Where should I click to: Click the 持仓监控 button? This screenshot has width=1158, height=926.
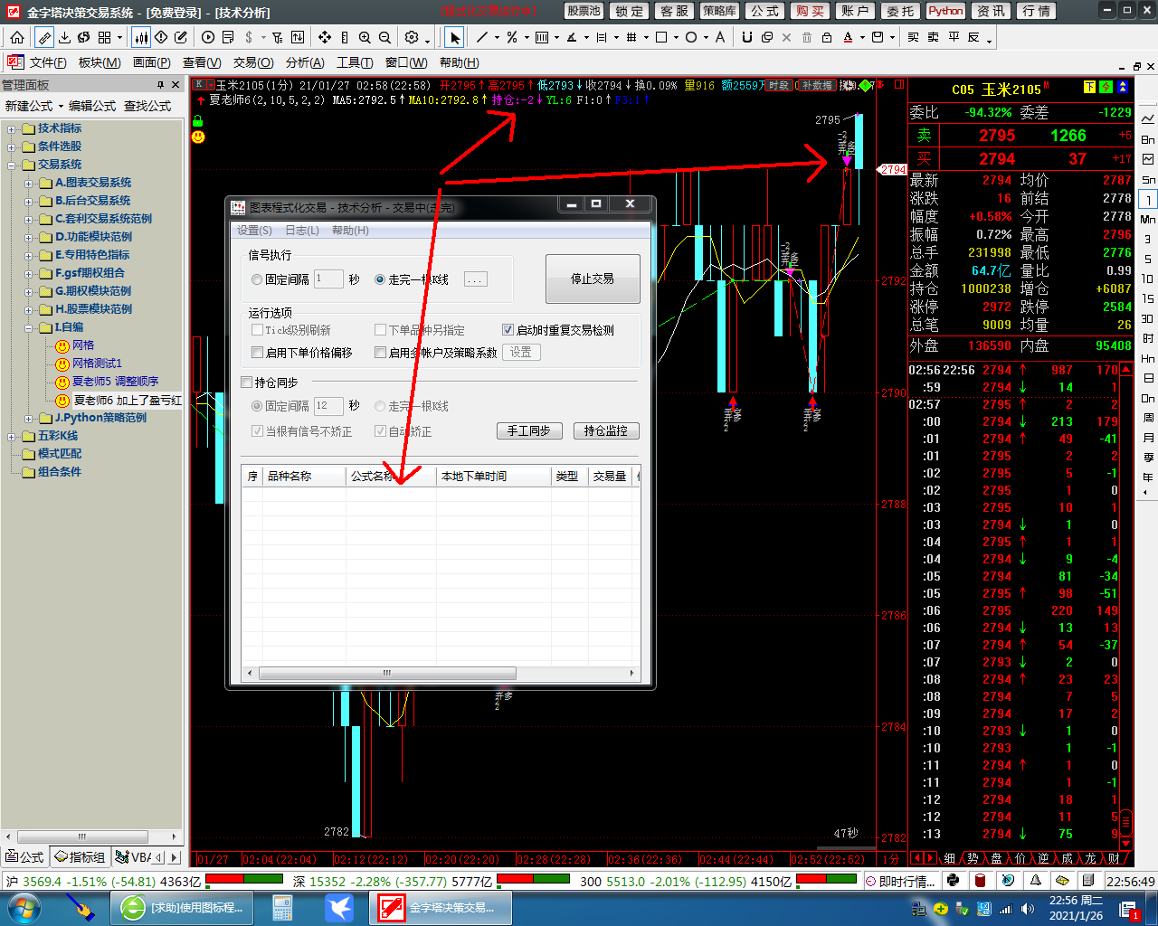[606, 431]
